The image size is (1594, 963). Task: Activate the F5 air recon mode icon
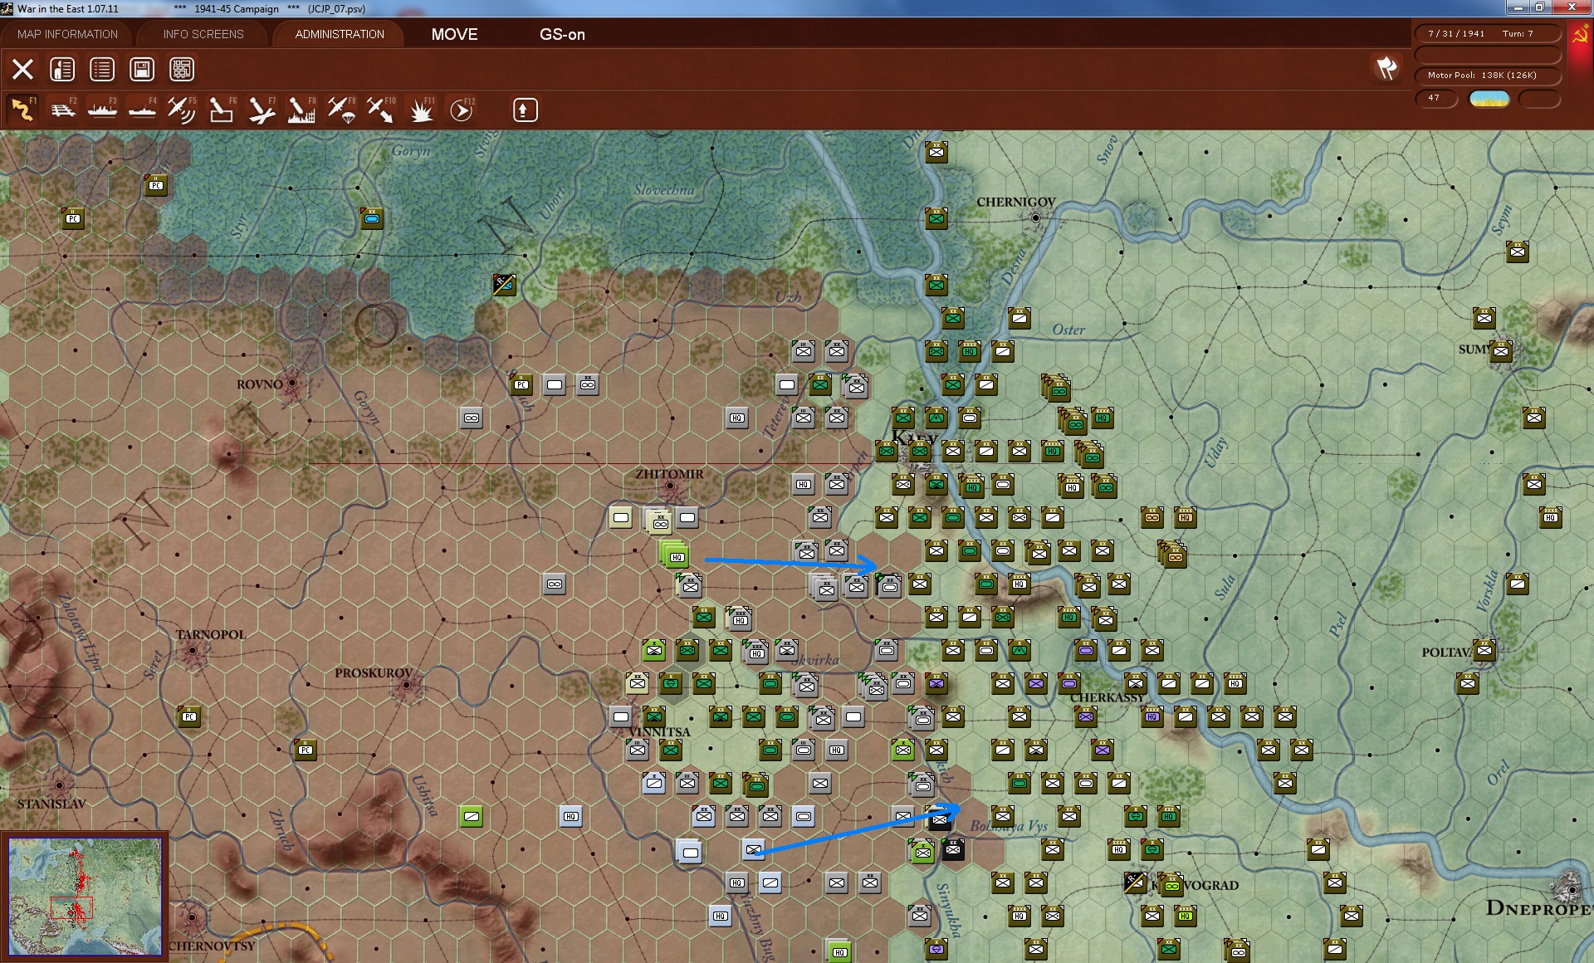coord(182,110)
